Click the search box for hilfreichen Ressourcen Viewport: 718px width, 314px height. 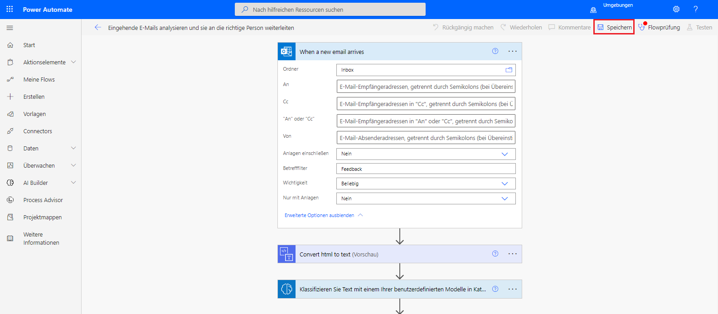[x=330, y=10]
